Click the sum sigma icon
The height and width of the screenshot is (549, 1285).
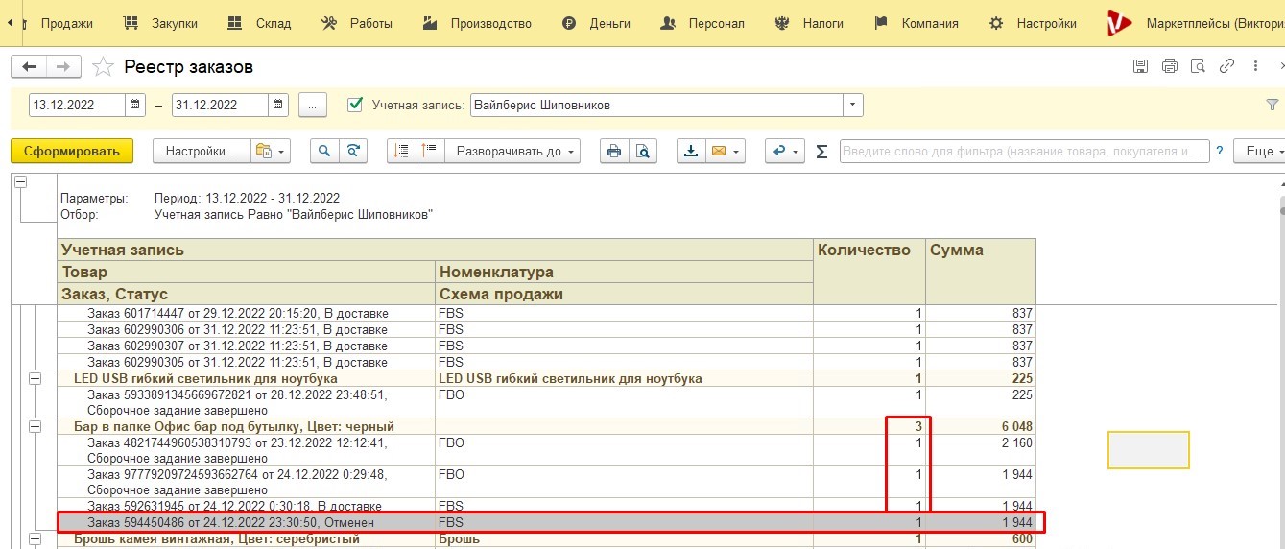click(x=821, y=152)
